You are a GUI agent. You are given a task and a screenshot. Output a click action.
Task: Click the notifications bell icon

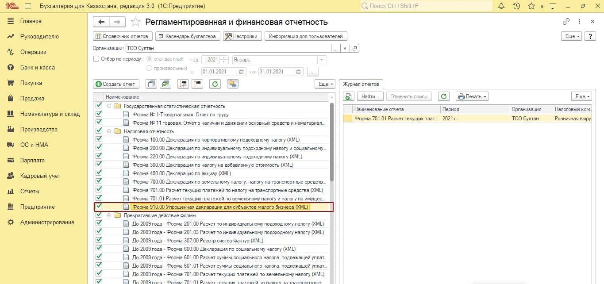pos(501,6)
